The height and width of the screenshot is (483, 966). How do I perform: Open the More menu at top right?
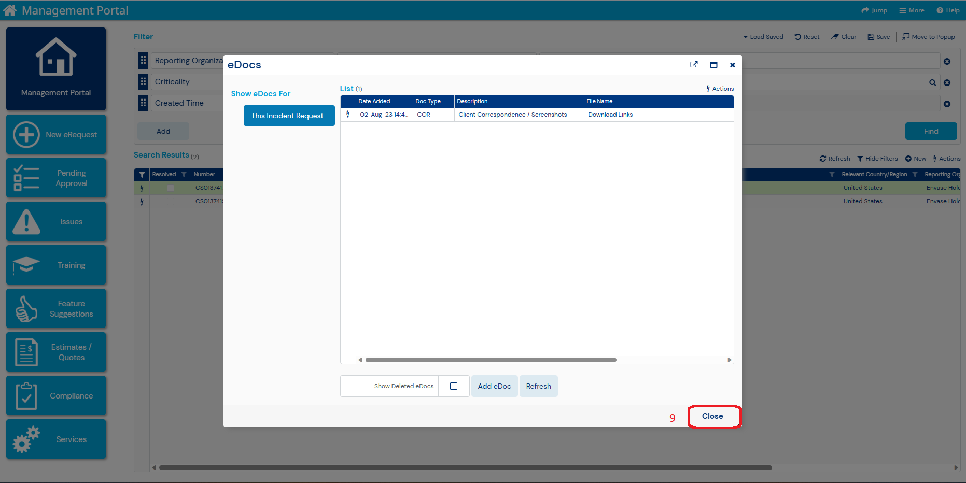[911, 10]
